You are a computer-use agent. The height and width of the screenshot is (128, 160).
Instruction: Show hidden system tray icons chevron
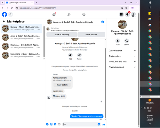[x=142, y=108]
